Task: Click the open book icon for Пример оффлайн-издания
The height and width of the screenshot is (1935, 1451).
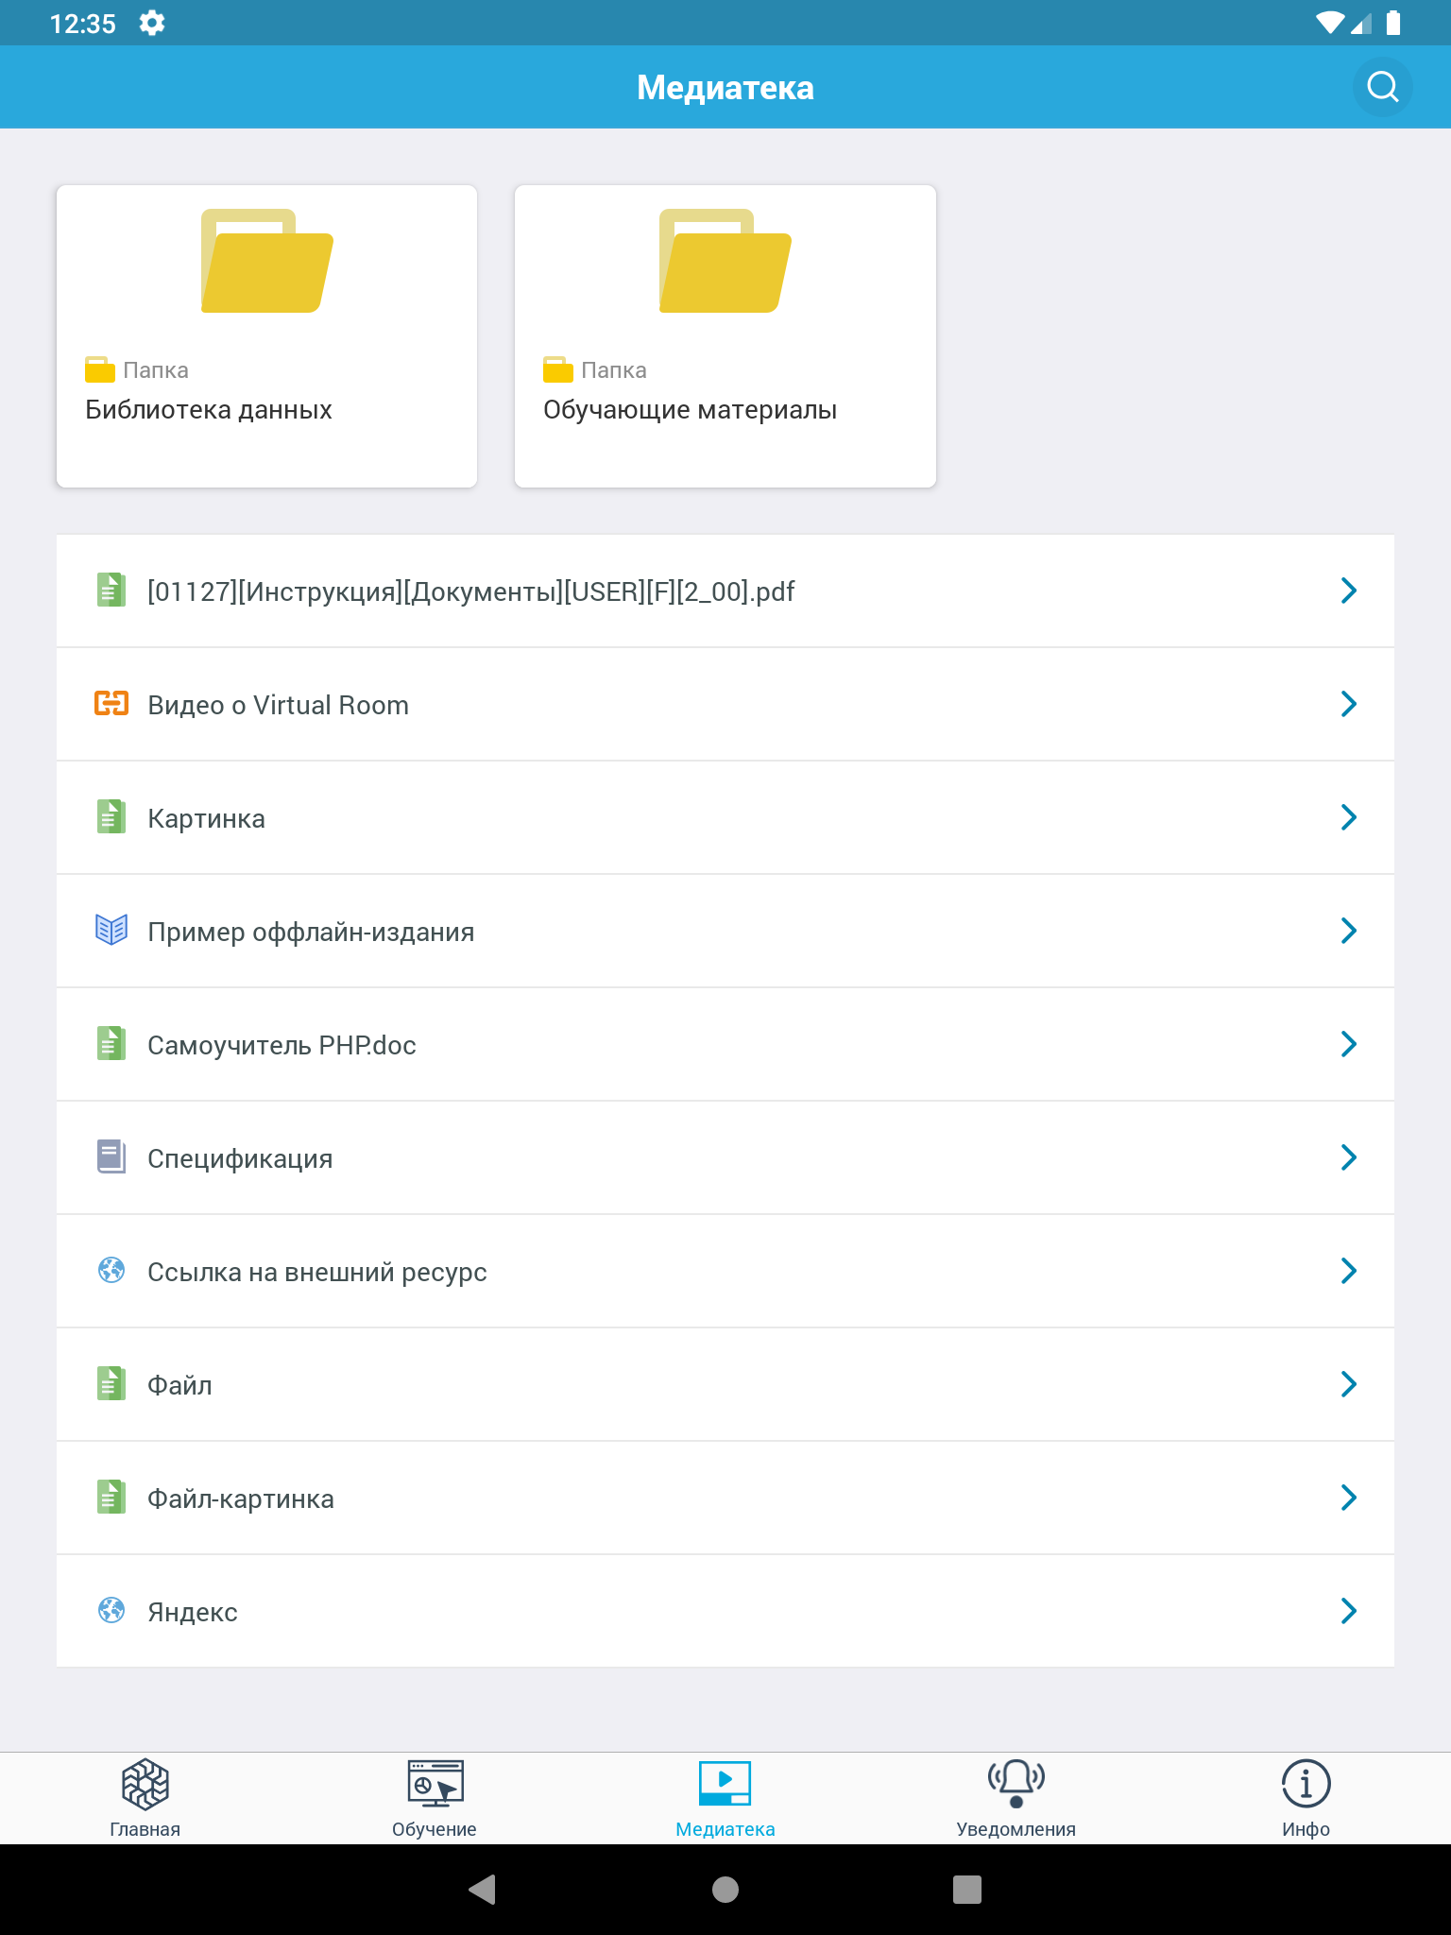Action: click(111, 931)
